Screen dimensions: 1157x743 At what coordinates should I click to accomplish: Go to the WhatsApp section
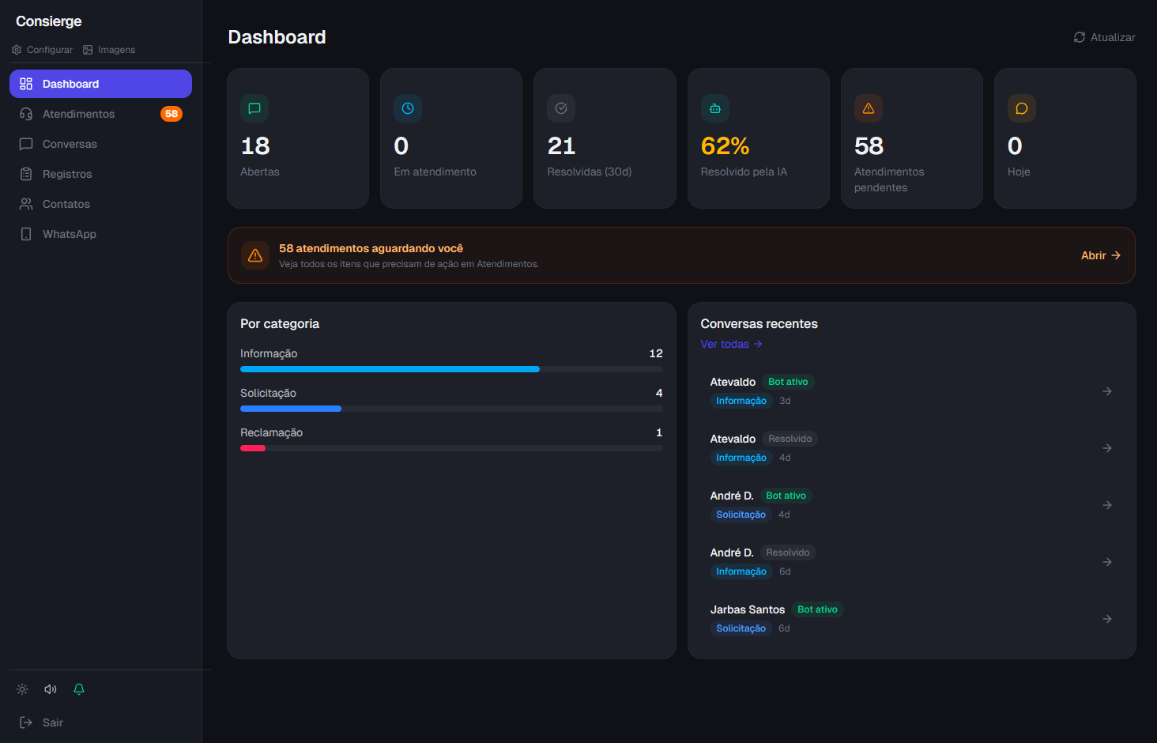70,234
